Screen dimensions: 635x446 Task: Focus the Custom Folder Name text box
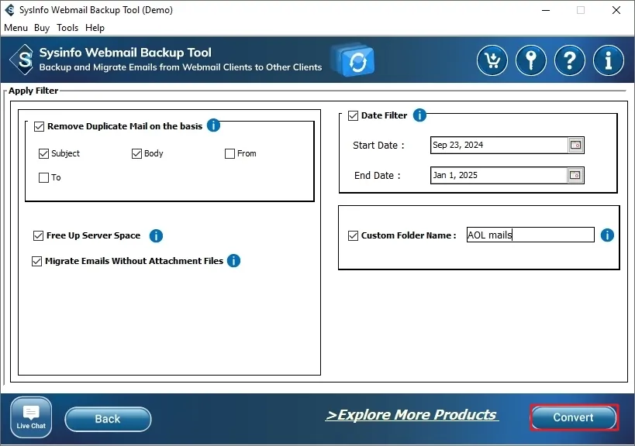pos(530,235)
